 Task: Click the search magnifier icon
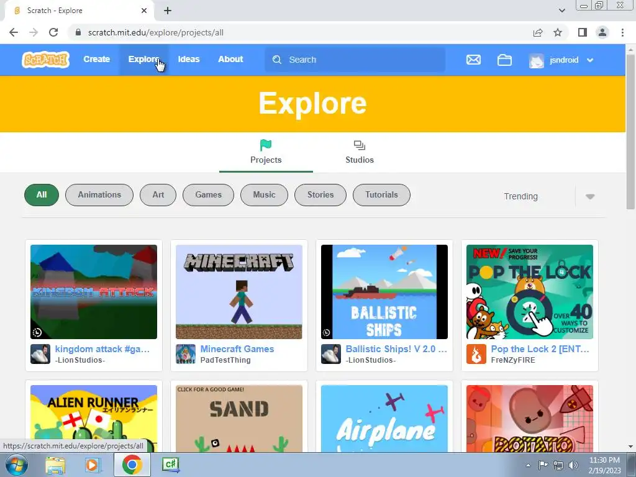(277, 60)
